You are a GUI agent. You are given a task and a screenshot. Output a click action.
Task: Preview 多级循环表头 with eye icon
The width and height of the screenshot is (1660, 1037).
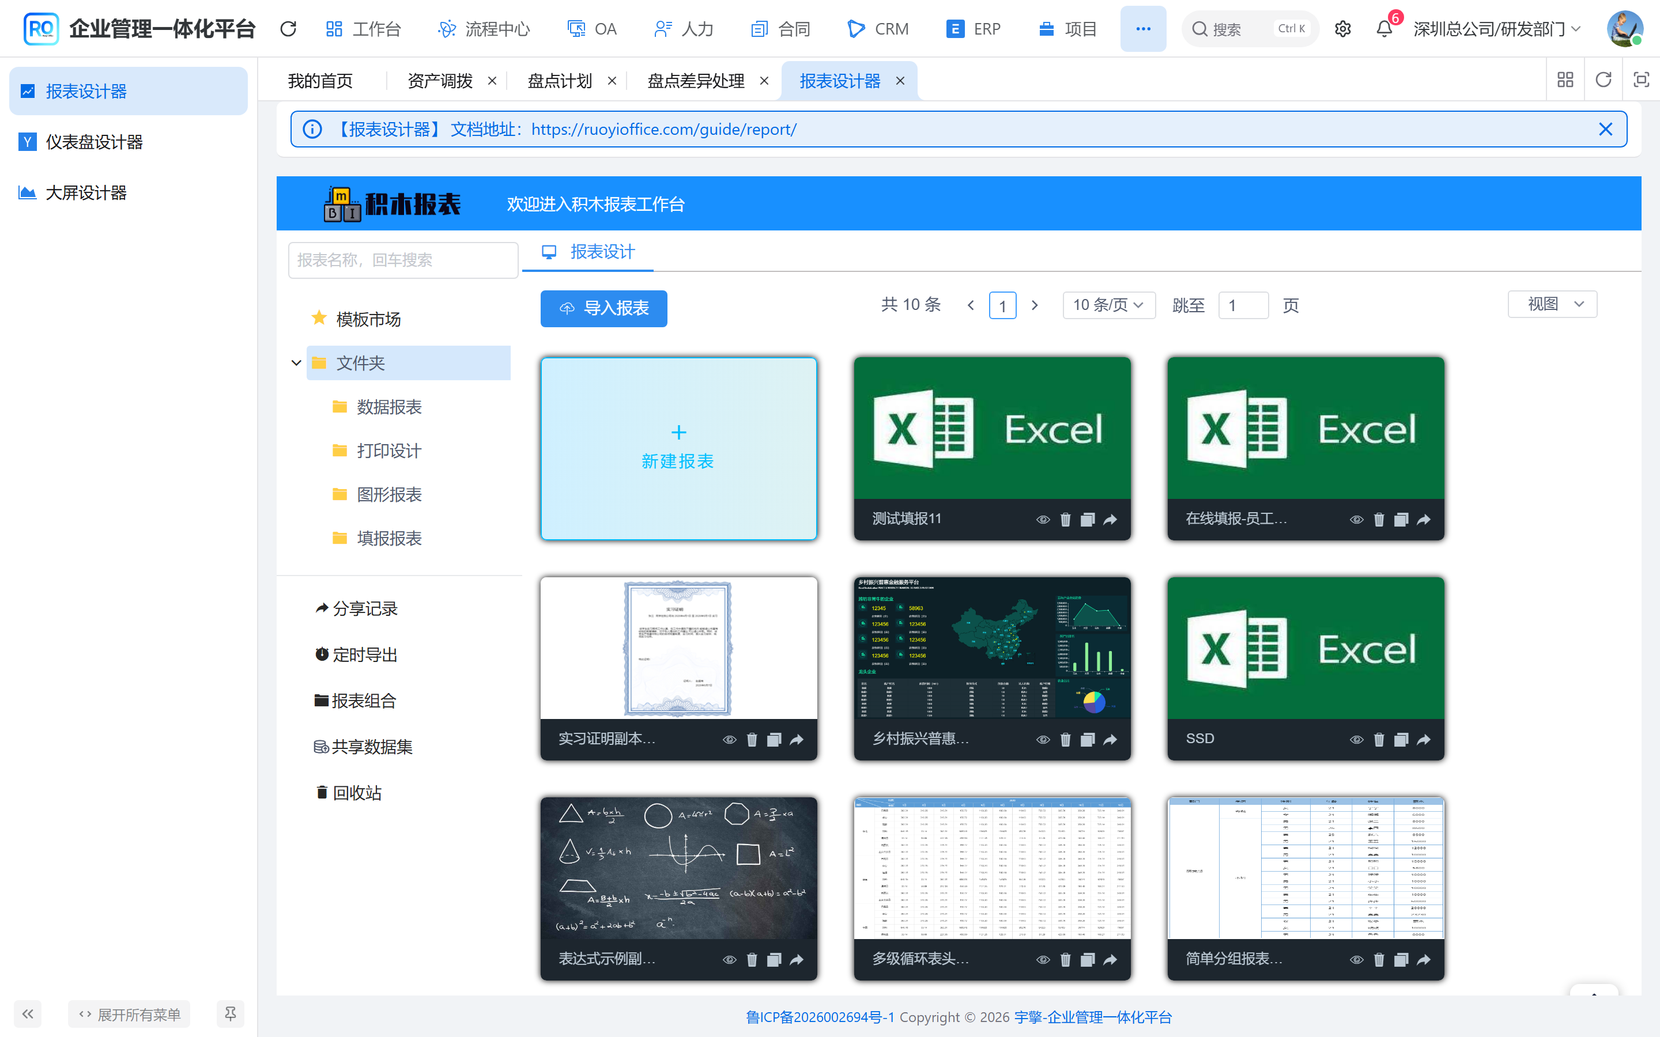[1043, 959]
